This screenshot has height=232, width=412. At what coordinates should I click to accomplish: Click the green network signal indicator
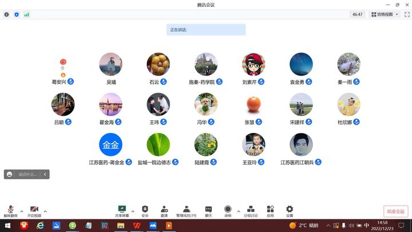[x=26, y=14]
